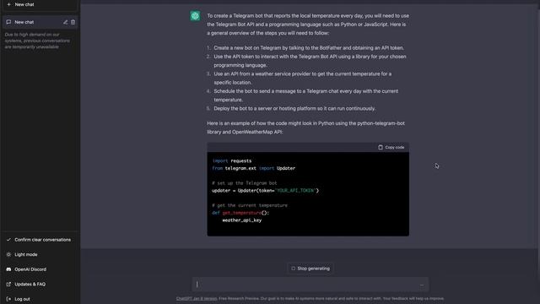Click step text 'Schedule the bot to send'
540x304 pixels.
click(242, 91)
